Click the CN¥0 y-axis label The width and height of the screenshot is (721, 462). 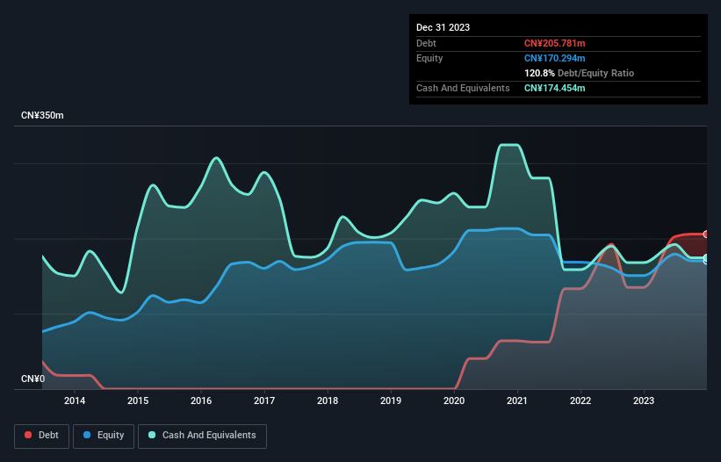coord(32,379)
